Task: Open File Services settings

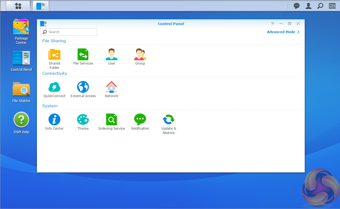Action: 83,57
